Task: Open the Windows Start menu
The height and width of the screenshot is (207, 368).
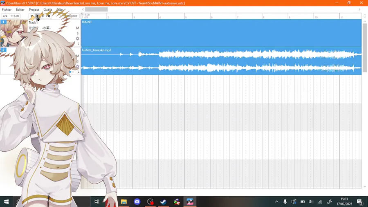Action: pos(6,202)
